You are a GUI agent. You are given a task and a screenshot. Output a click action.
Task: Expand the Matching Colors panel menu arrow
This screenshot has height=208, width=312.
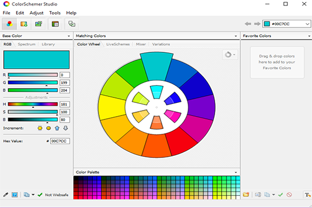pyautogui.click(x=236, y=36)
